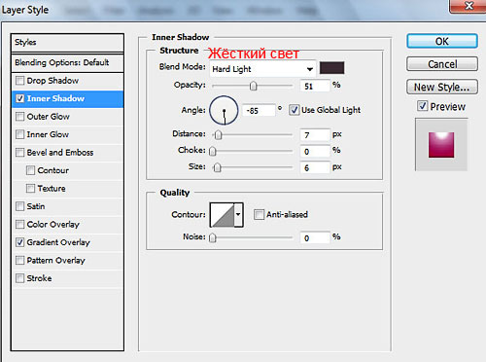Image resolution: width=486 pixels, height=362 pixels.
Task: Enable the Drop Shadow checkbox
Action: 20,80
